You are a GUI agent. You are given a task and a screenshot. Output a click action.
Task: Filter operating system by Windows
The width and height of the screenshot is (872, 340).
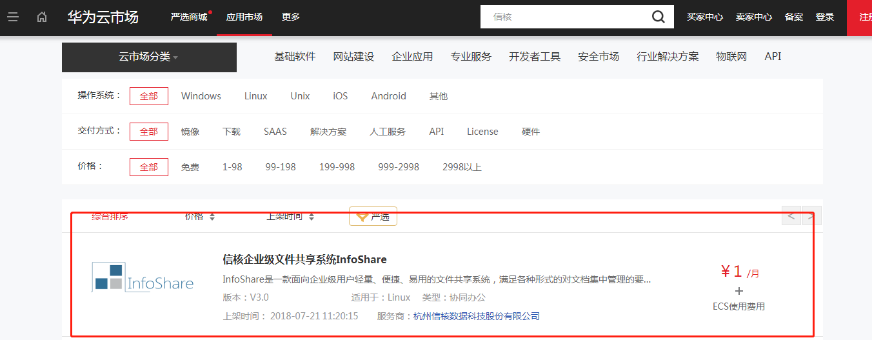[201, 96]
